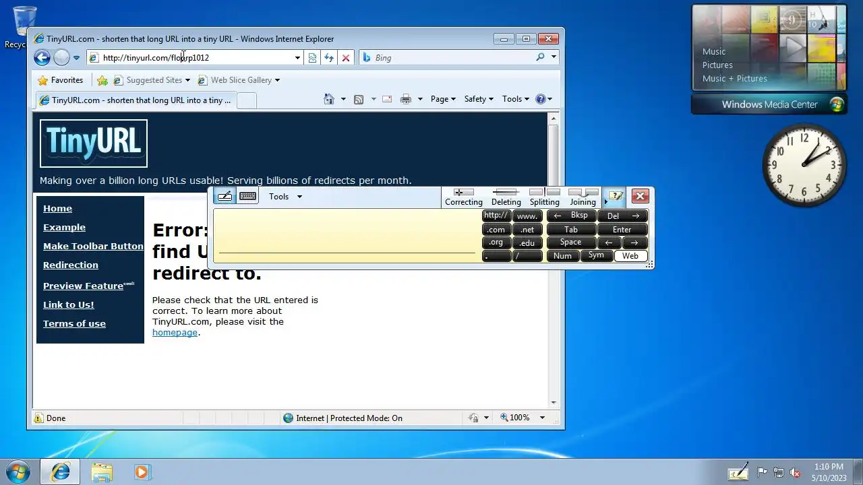Open a new blank tab
This screenshot has width=863, height=485.
(247, 100)
